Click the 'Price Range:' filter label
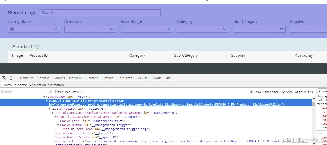327x145 pixels. pyautogui.click(x=132, y=21)
